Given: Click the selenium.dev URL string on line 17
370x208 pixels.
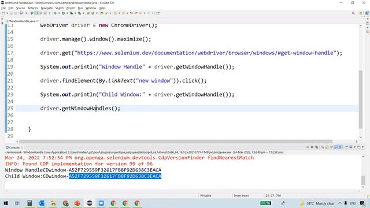Looking at the screenshot, I should (206, 53).
